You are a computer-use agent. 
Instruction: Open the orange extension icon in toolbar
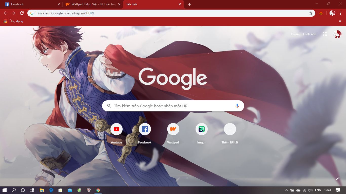321,13
